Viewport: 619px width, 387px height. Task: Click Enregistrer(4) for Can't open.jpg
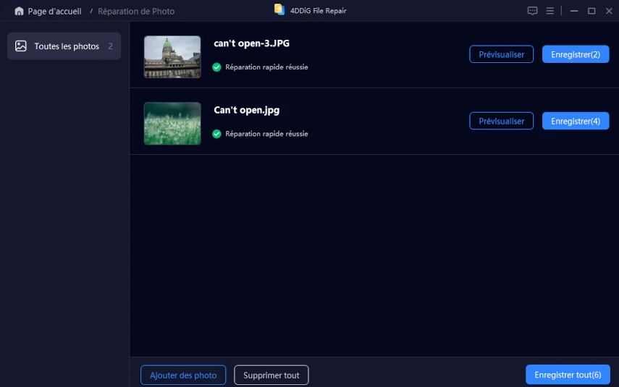576,121
